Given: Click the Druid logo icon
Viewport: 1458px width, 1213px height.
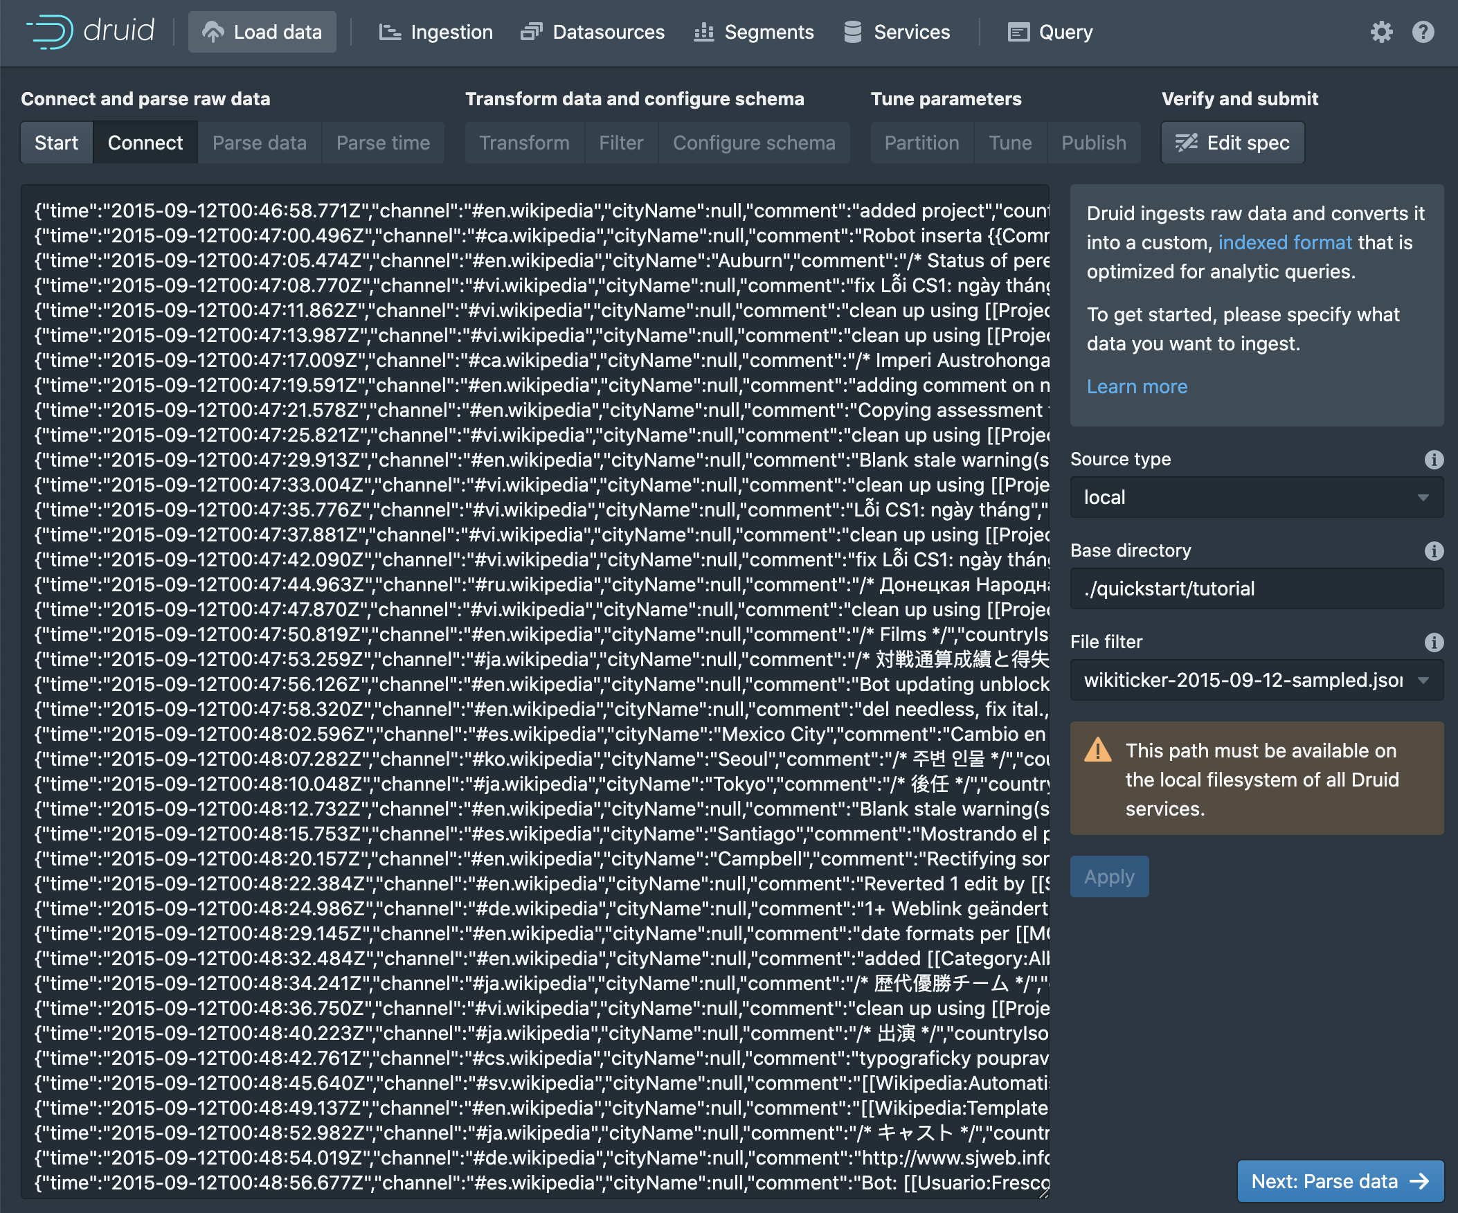Looking at the screenshot, I should tap(50, 32).
